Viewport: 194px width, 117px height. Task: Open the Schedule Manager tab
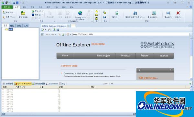[39, 84]
